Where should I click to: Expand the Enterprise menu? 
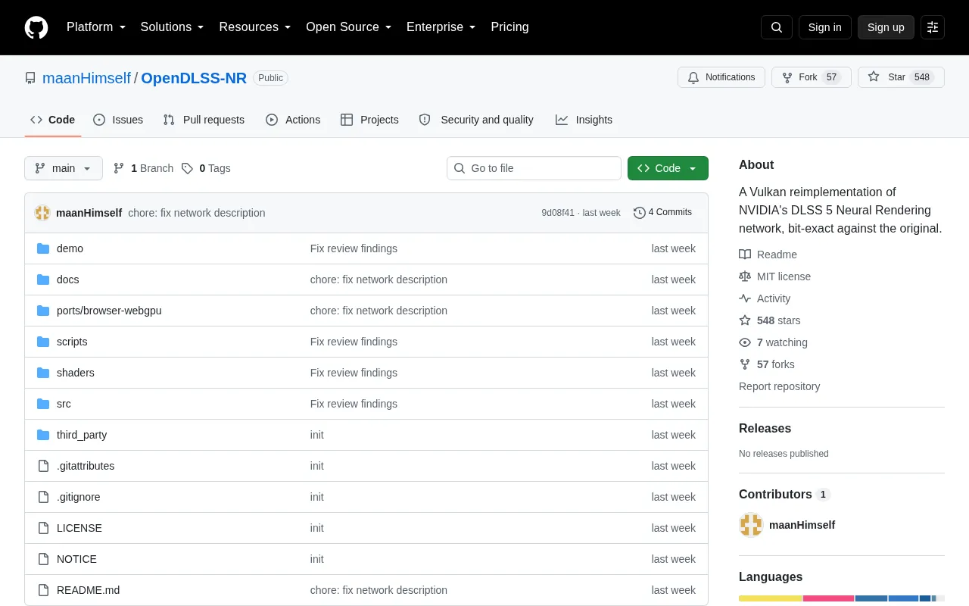(441, 27)
